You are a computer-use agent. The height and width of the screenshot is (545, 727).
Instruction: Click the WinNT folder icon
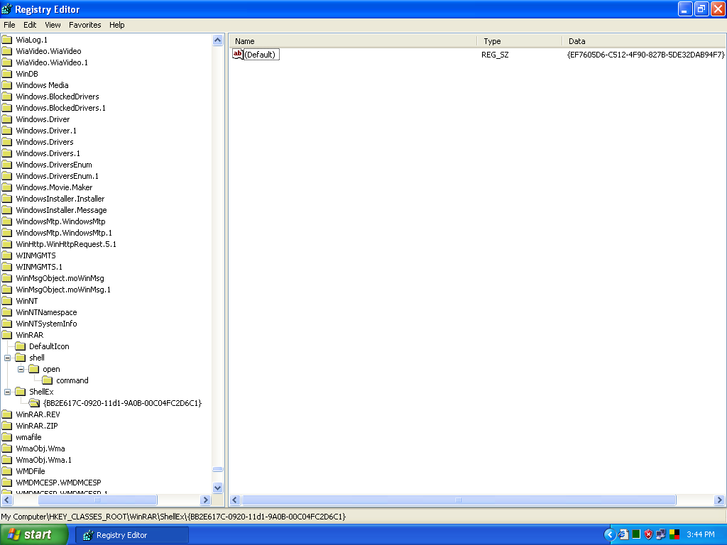tap(7, 301)
